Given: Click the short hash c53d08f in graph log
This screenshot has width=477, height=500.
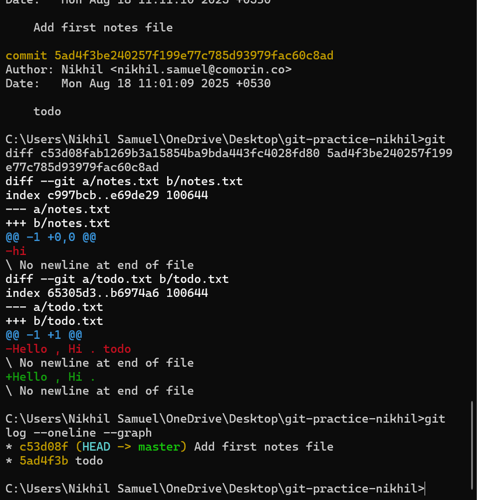Looking at the screenshot, I should pos(44,447).
